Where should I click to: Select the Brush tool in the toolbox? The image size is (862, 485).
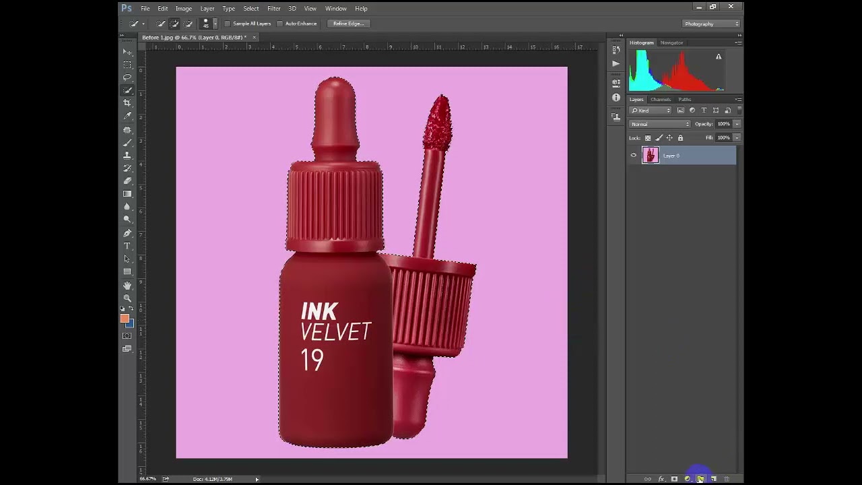click(127, 142)
